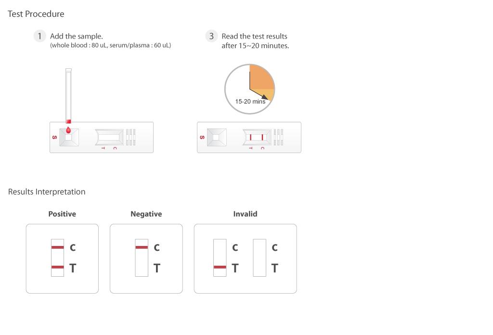Viewport: 493px width, 335px height.
Task: Select the Positive result panel
Action: (62, 258)
